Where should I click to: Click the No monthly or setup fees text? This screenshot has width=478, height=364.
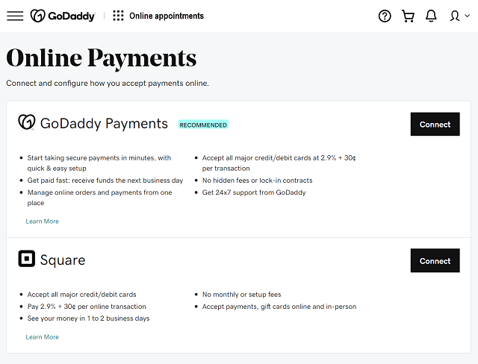[x=241, y=295]
